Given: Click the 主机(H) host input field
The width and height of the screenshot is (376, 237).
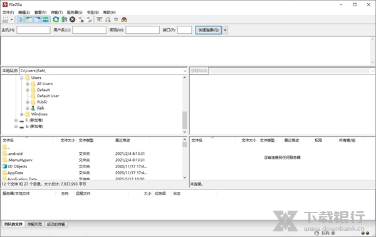Looking at the screenshot, I should (33, 30).
